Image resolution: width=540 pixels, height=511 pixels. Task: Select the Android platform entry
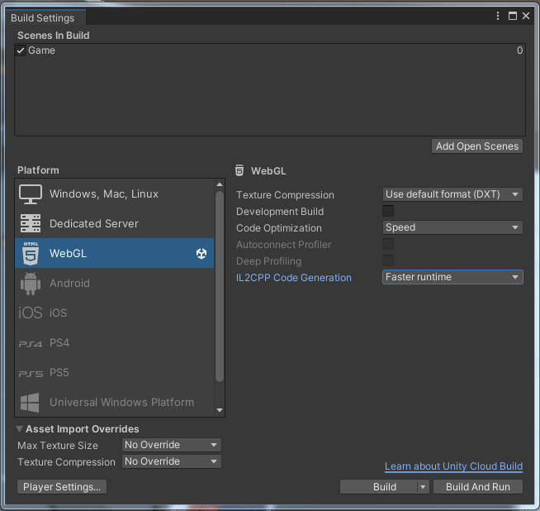click(114, 283)
